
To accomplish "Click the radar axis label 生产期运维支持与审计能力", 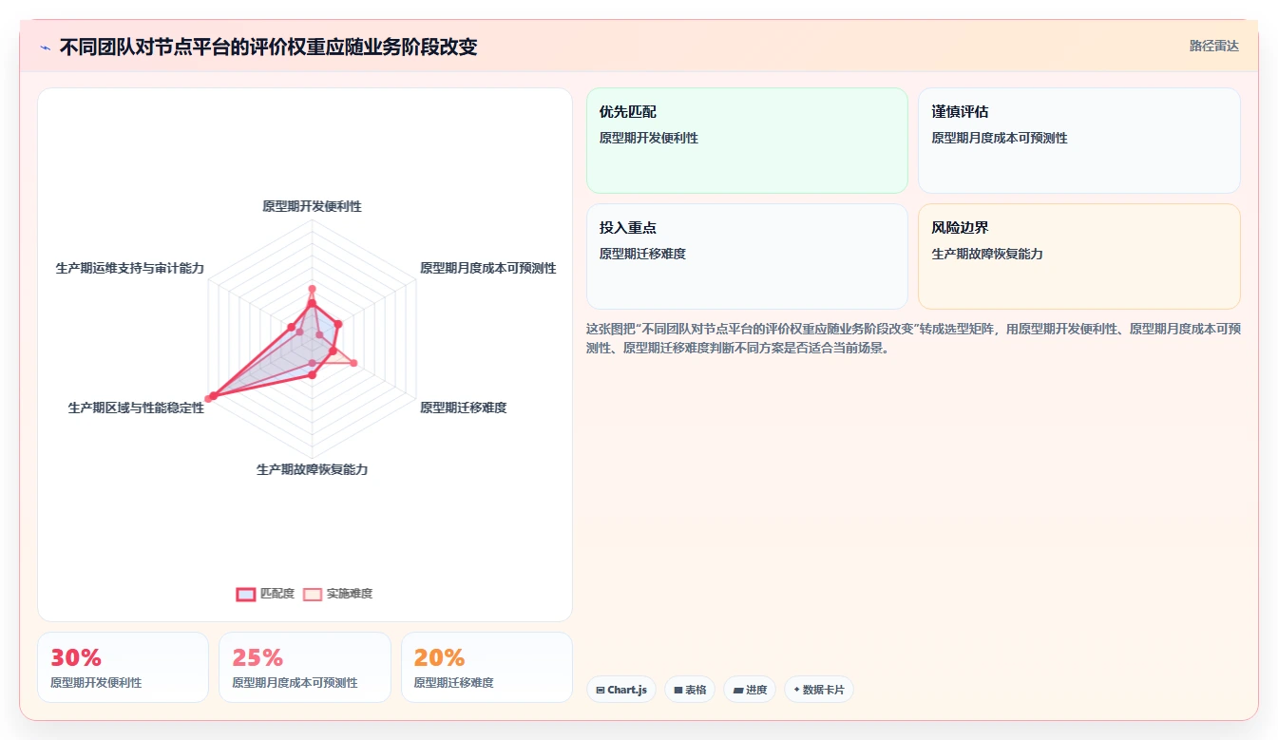I will (x=130, y=268).
